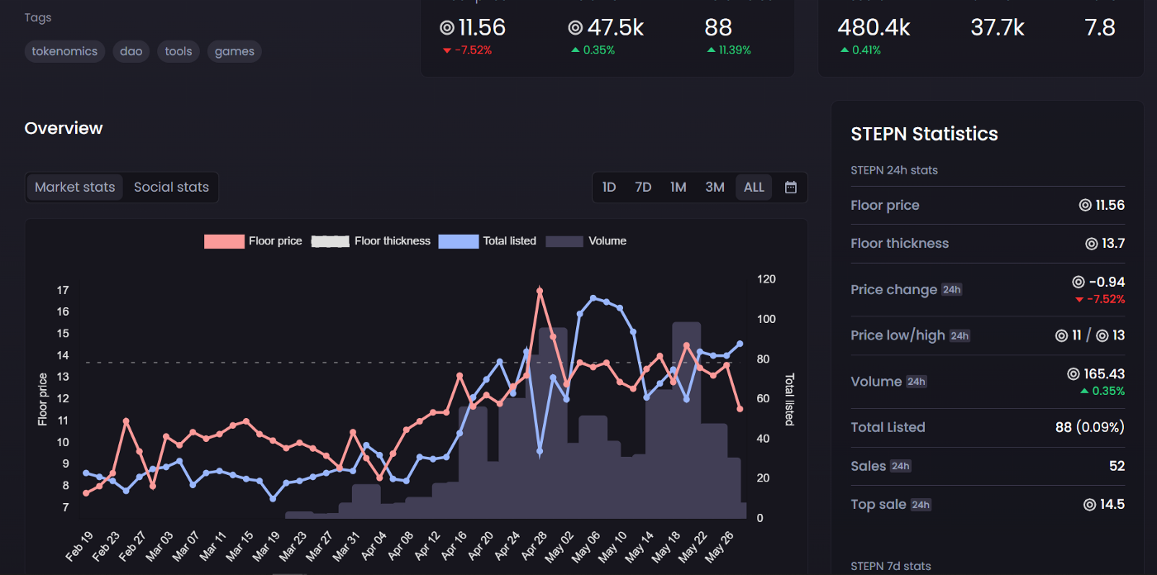The height and width of the screenshot is (575, 1157).
Task: Click the 24h badge next to Price change
Action: click(951, 290)
